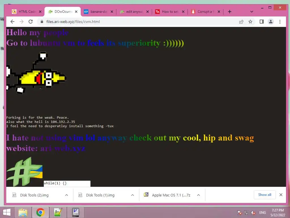Screen dimensions: 290x218
Task: Expand options for Disk Tools (2).img
Action: (67, 195)
